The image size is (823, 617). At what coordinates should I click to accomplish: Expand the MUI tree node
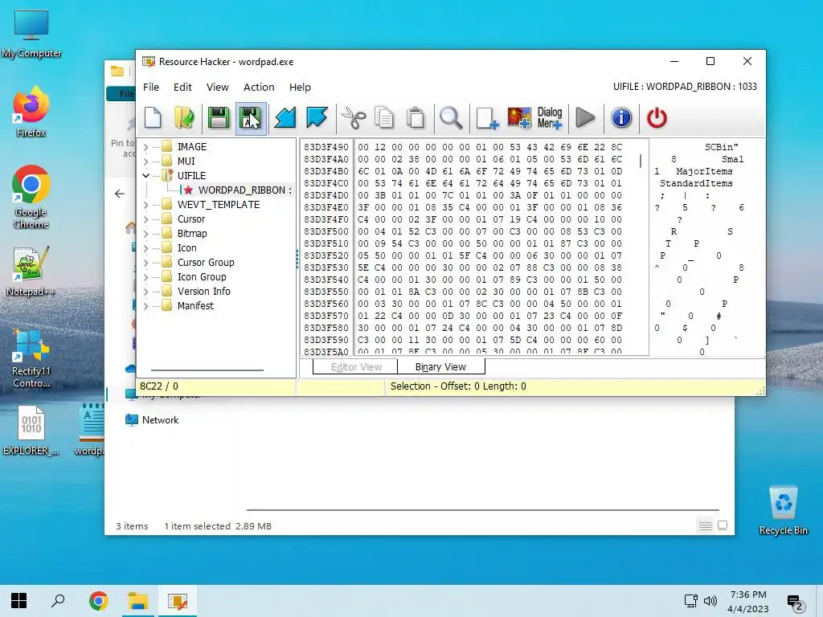(x=146, y=161)
